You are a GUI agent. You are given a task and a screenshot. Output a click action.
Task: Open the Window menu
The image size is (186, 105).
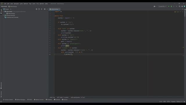42,4
